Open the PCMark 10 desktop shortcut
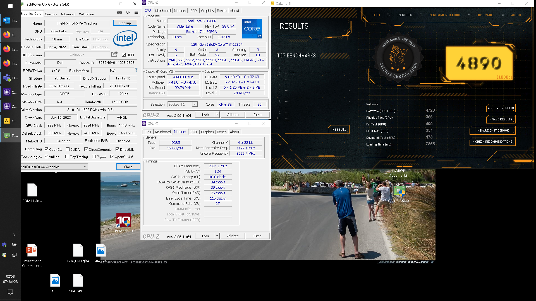This screenshot has width=536, height=301. [124, 222]
